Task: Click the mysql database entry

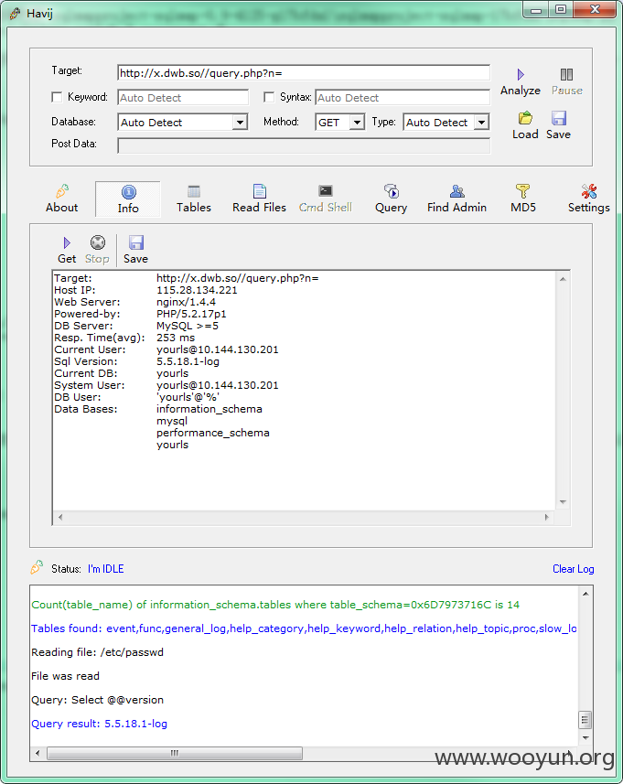Action: tap(172, 421)
